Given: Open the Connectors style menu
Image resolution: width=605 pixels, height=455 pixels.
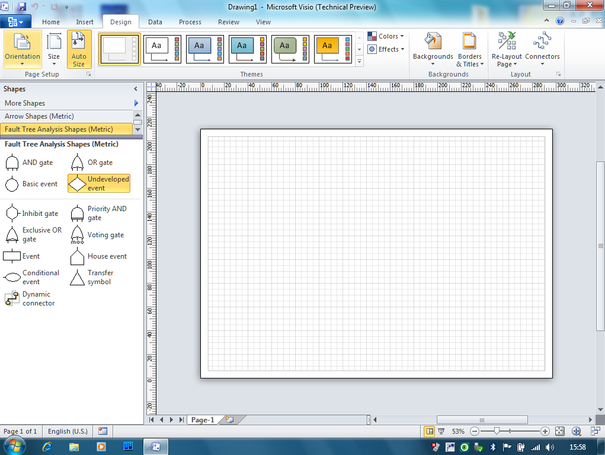Looking at the screenshot, I should (x=542, y=49).
